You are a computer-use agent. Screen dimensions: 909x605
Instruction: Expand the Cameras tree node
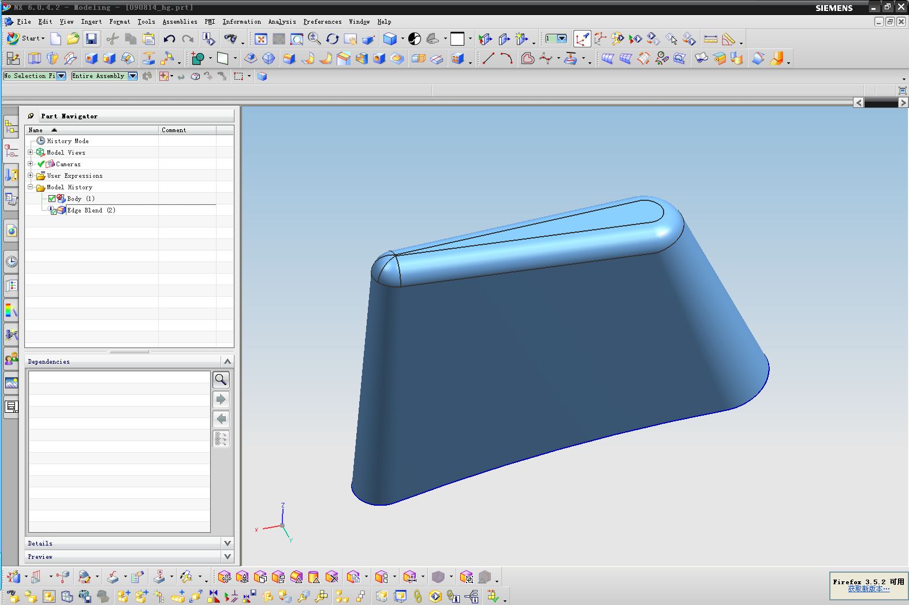(31, 164)
